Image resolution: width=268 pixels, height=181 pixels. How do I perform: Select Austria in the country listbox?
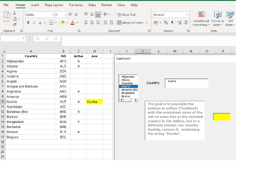coord(128,86)
